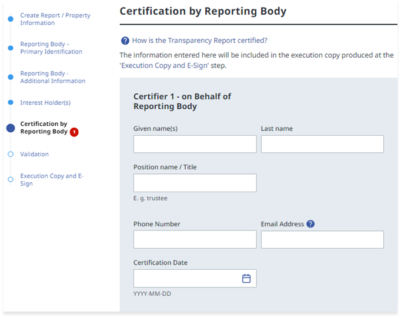Click the Additional Information step bullet
This screenshot has height=318, width=401.
[11, 77]
